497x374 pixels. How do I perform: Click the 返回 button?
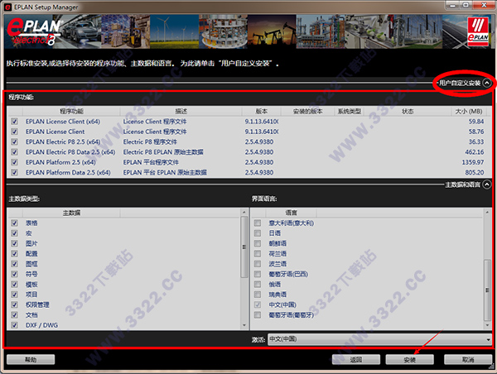(x=356, y=359)
